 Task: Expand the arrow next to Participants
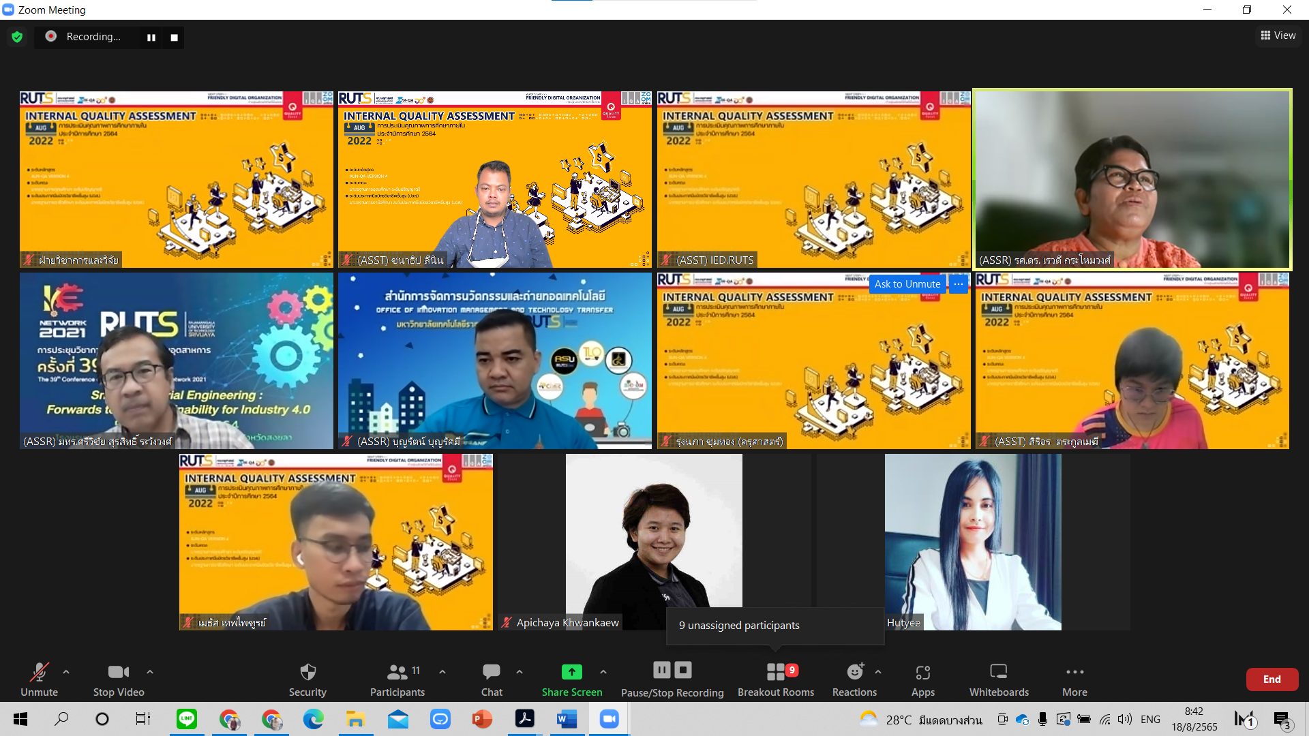pos(442,672)
